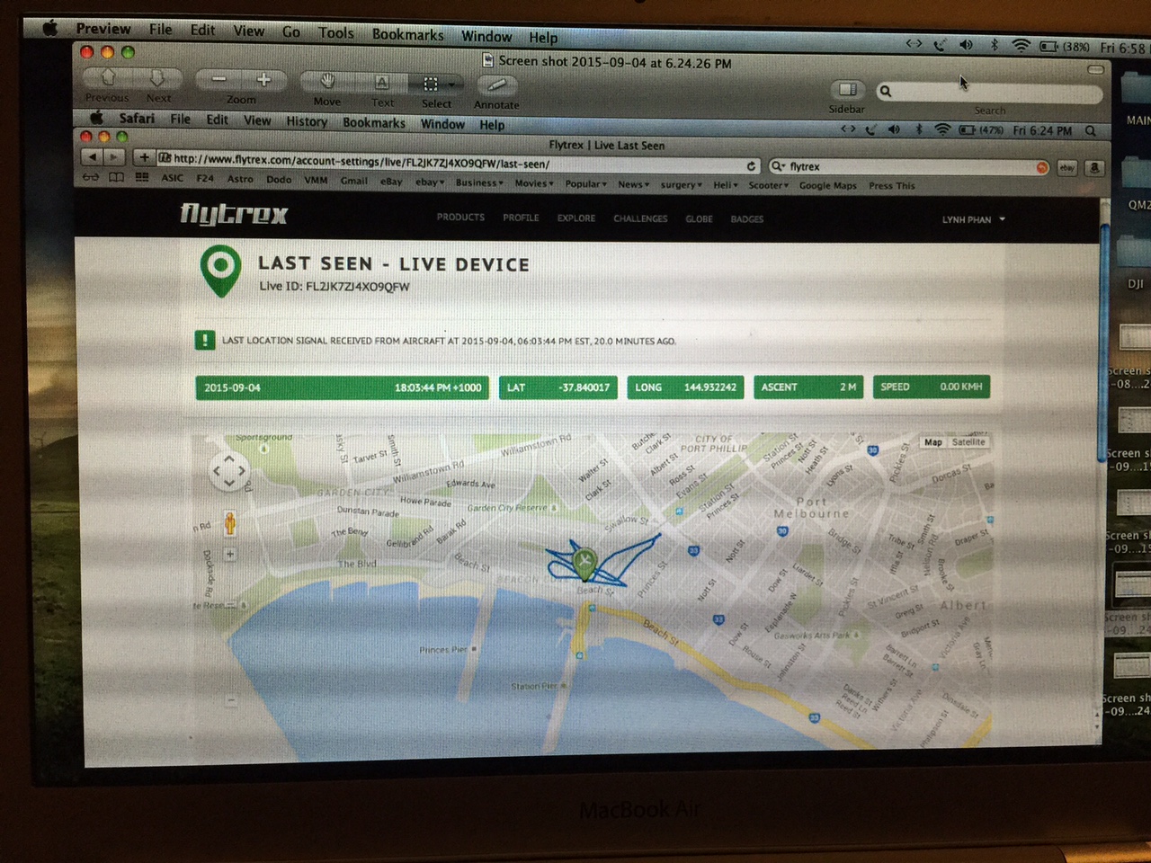Open the Apple menu in the top bar
This screenshot has width=1151, height=863.
pyautogui.click(x=51, y=28)
